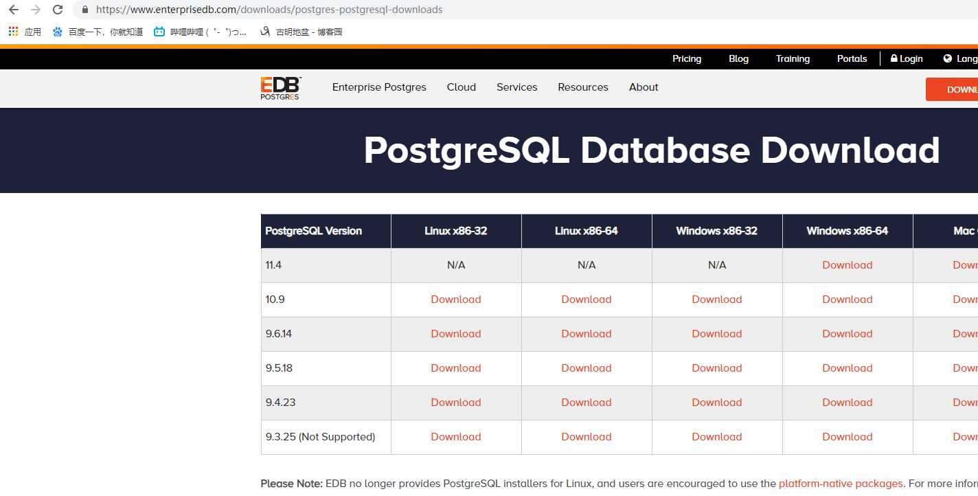
Task: Download 9.6.14 for Windows x86-32
Action: 717,334
